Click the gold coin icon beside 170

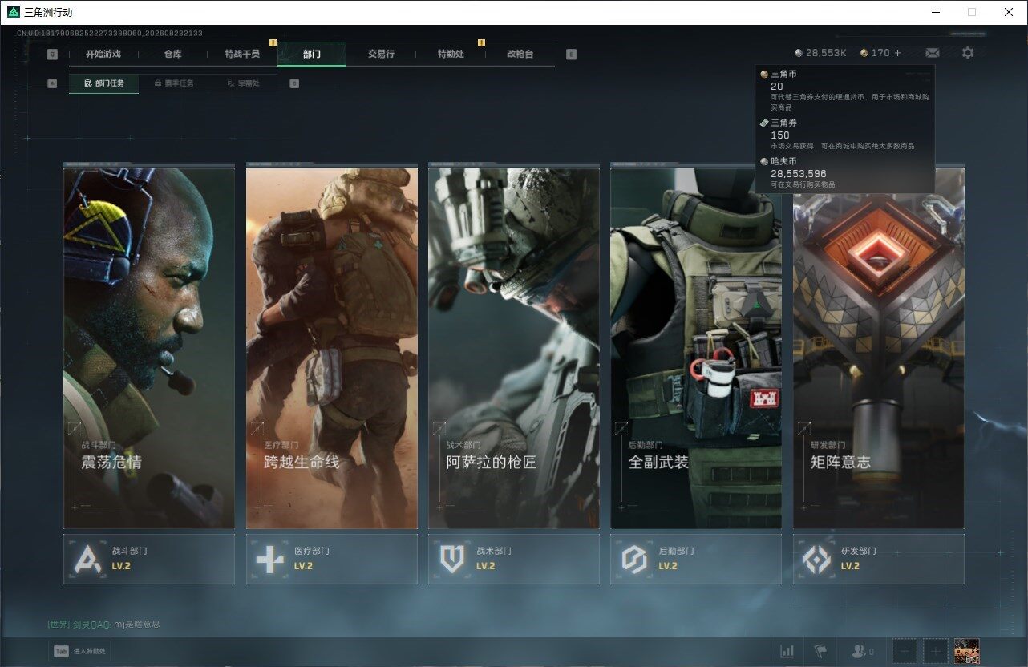pyautogui.click(x=864, y=53)
